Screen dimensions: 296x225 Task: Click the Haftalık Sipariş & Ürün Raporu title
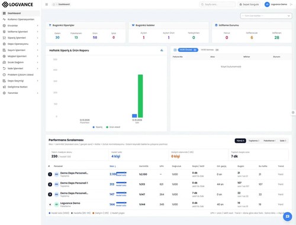tap(69, 50)
